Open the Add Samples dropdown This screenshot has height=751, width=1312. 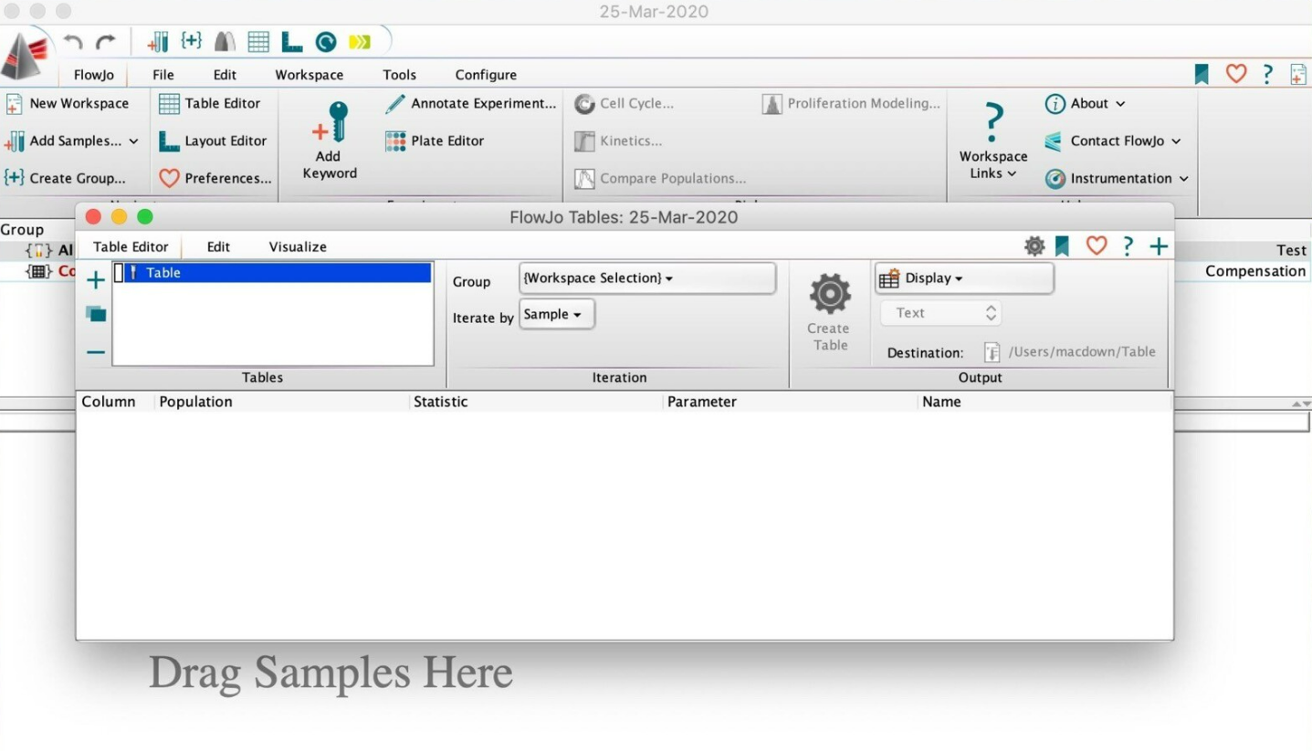[71, 141]
